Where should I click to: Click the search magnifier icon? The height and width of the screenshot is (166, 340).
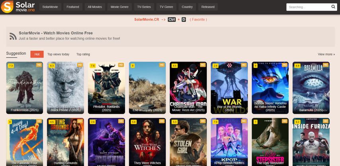pos(333,7)
